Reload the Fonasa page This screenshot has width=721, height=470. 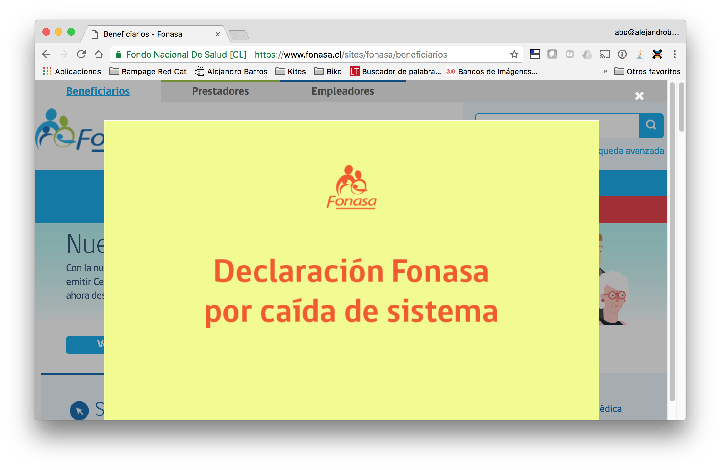coord(81,55)
